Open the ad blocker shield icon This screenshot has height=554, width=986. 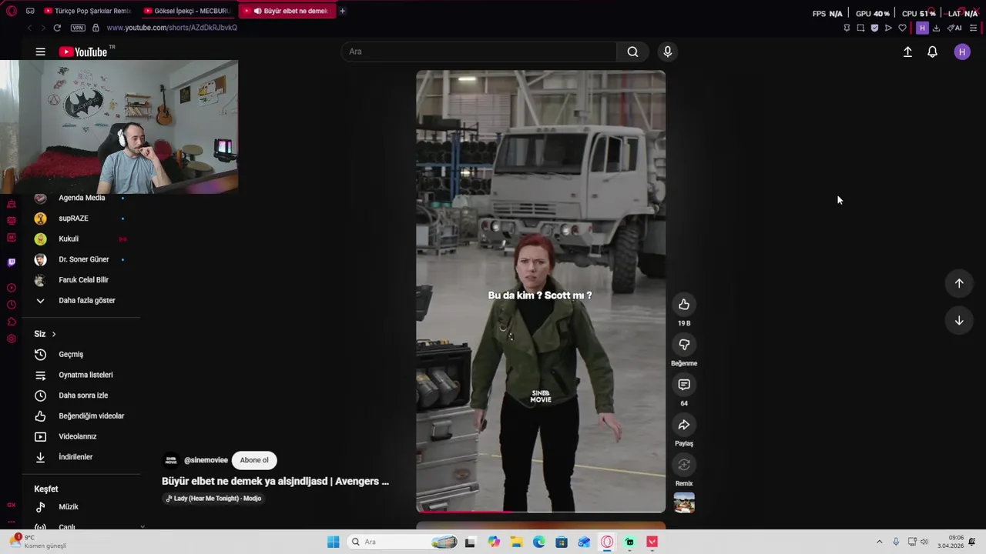874,28
